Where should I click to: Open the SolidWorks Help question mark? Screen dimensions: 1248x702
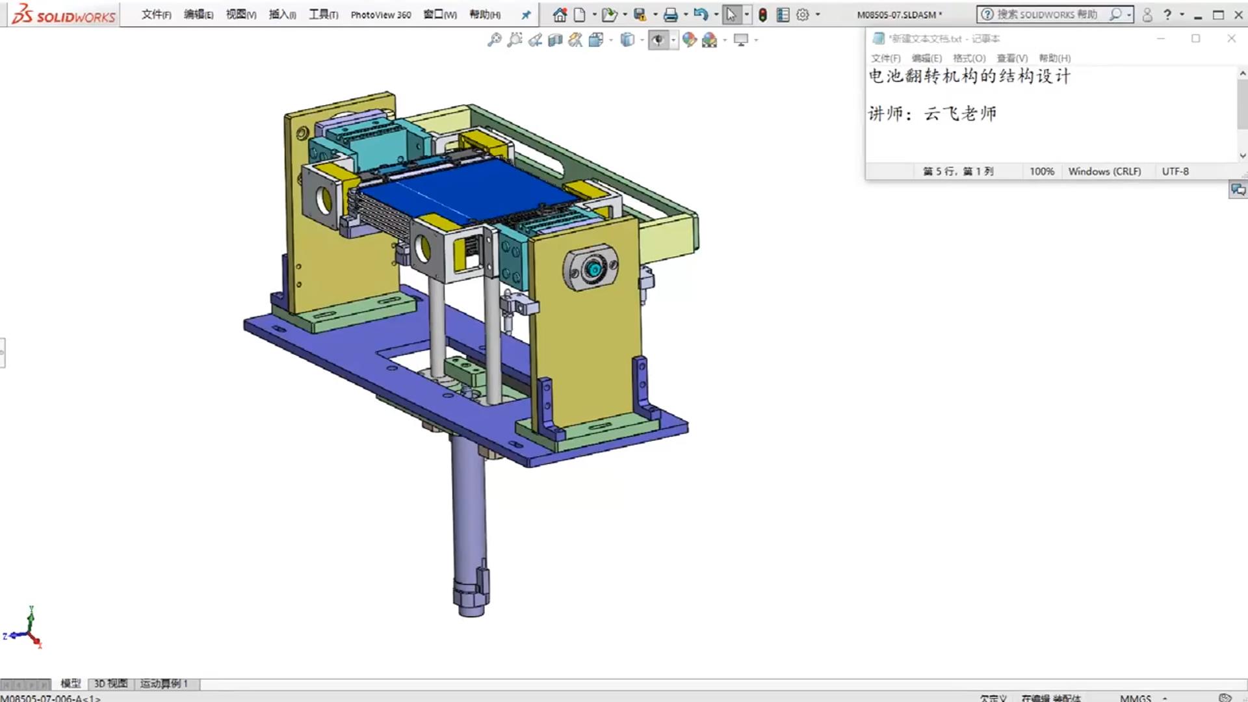[x=1167, y=14]
